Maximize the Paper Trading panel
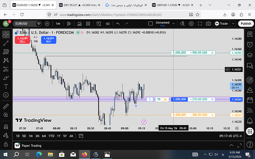Image resolution: width=255 pixels, height=159 pixels. [x=239, y=145]
